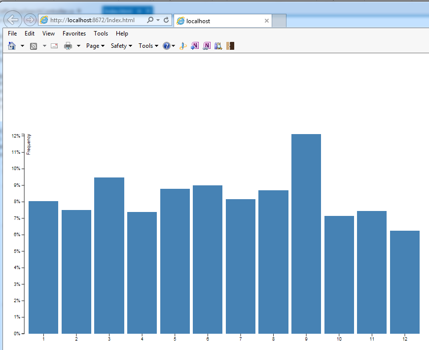Image resolution: width=429 pixels, height=350 pixels.
Task: Click the RSS feeds icon
Action: click(34, 46)
